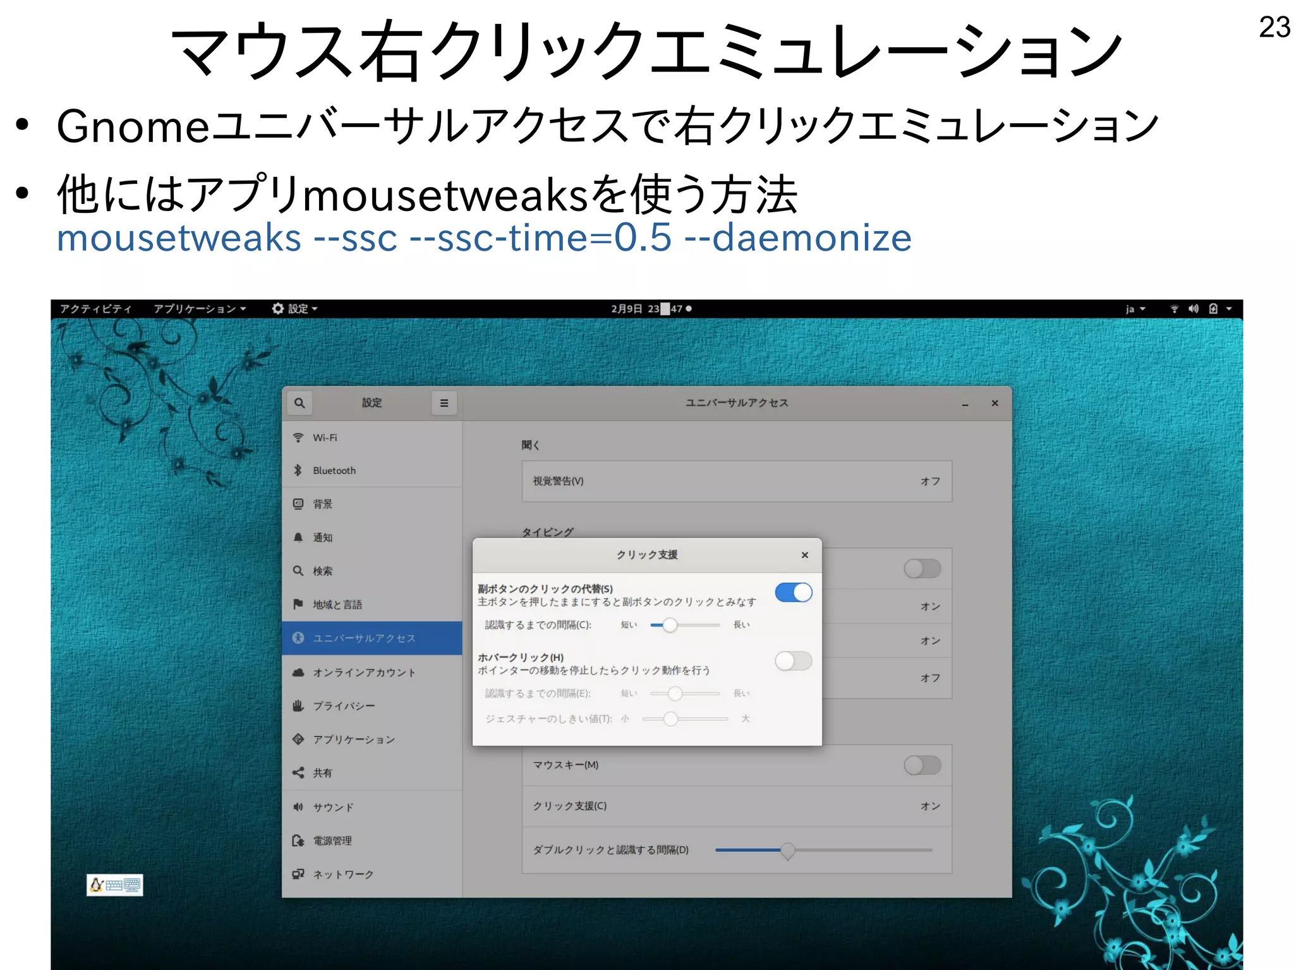The width and height of the screenshot is (1294, 970).
Task: Open the ja input source dropdown
Action: (x=1135, y=309)
